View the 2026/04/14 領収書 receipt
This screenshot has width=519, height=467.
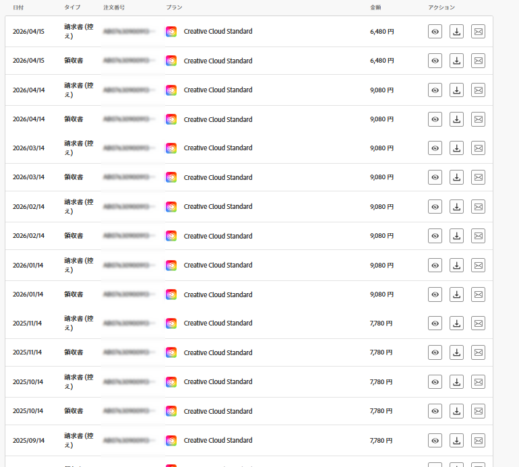point(435,119)
